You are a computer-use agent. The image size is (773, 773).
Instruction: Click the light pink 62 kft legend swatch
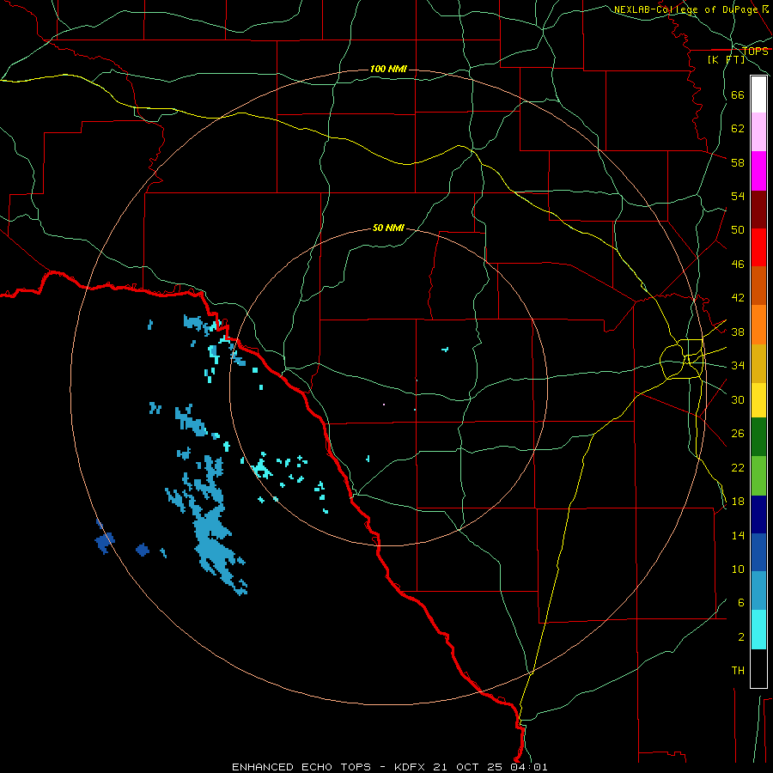click(758, 131)
